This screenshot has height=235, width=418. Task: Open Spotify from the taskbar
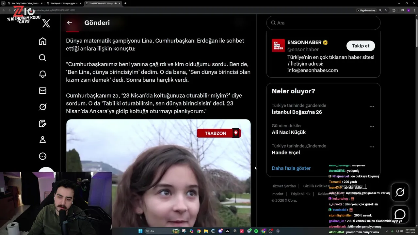click(256, 231)
